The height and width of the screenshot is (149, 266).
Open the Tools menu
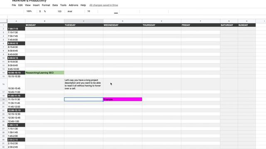click(x=63, y=5)
